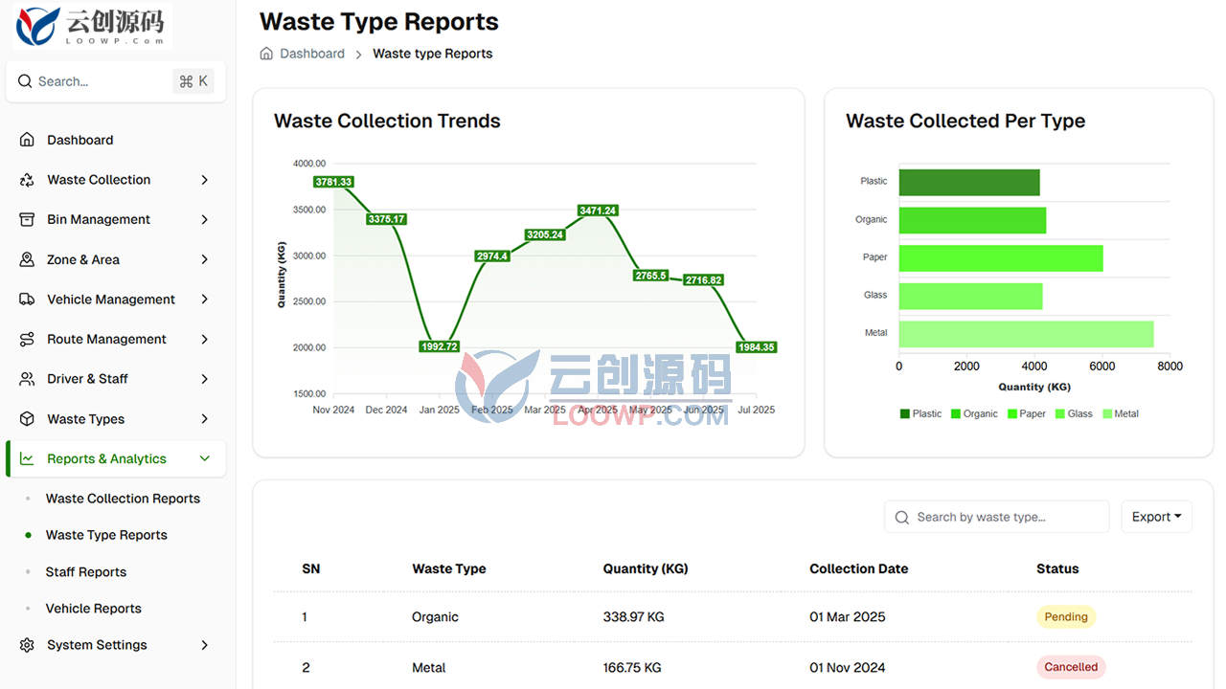The height and width of the screenshot is (689, 1226).
Task: Click the Vehicle Management truck icon
Action: pos(27,300)
